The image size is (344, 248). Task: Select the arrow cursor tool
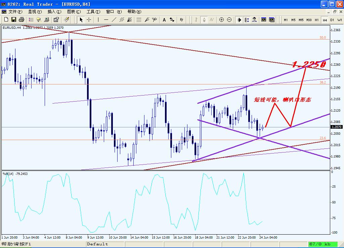click(x=81, y=20)
